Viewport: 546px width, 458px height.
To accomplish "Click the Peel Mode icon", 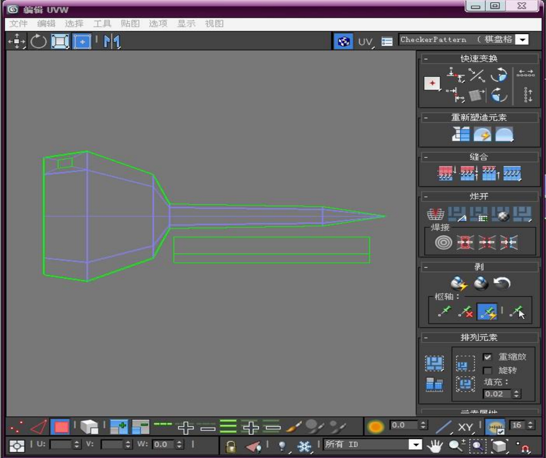I will click(481, 284).
